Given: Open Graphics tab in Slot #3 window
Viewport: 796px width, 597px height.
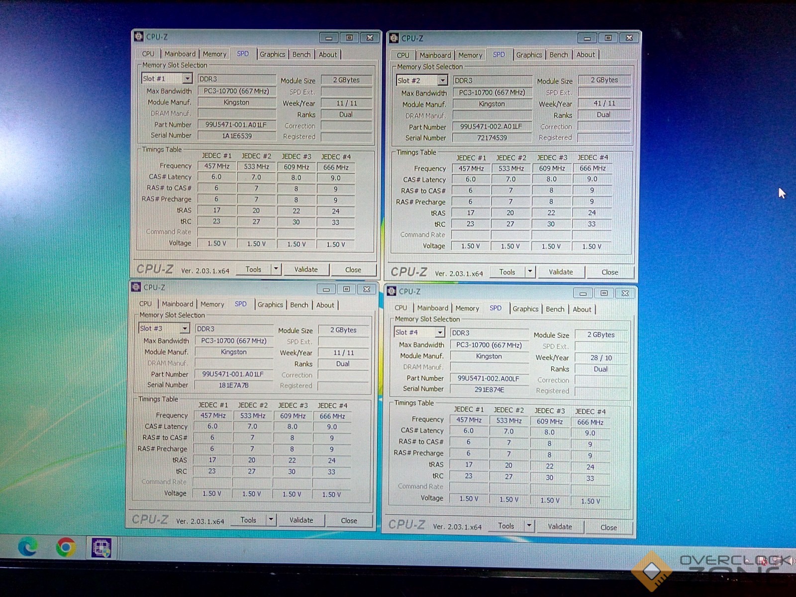Looking at the screenshot, I should coord(270,305).
